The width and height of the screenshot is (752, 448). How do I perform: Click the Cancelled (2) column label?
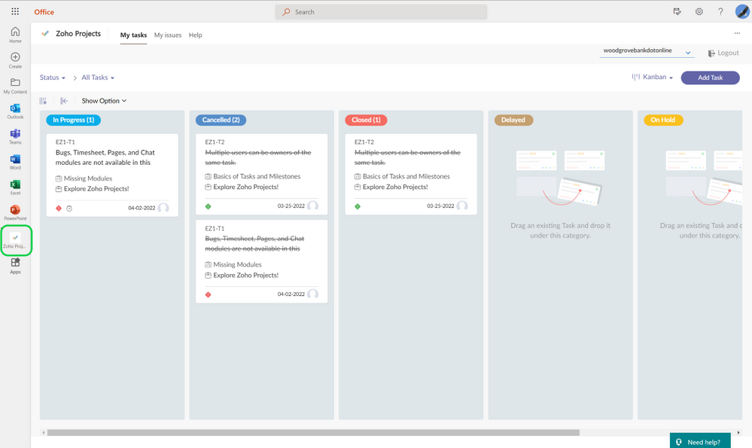click(221, 120)
